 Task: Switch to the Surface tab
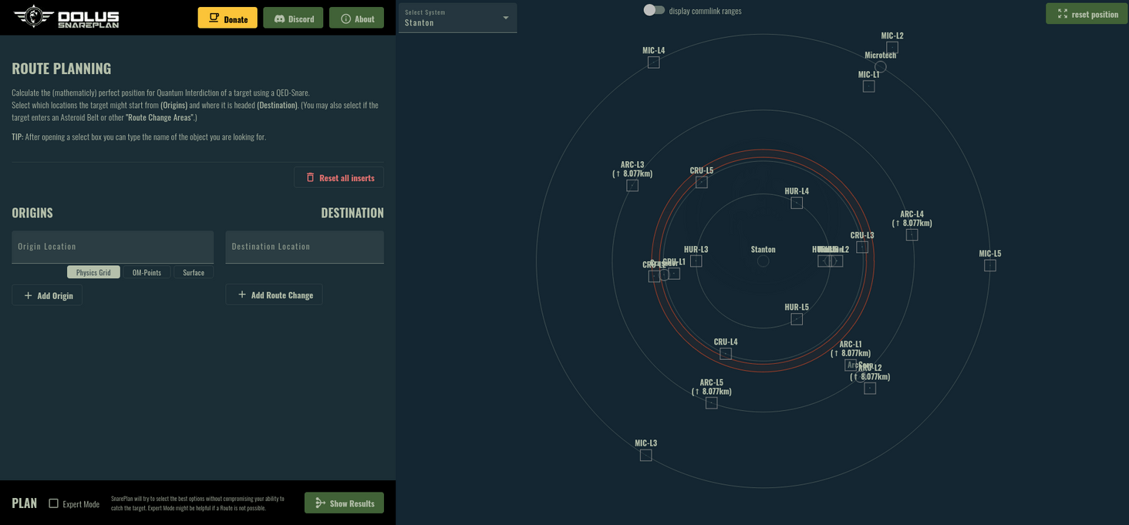[x=194, y=272]
